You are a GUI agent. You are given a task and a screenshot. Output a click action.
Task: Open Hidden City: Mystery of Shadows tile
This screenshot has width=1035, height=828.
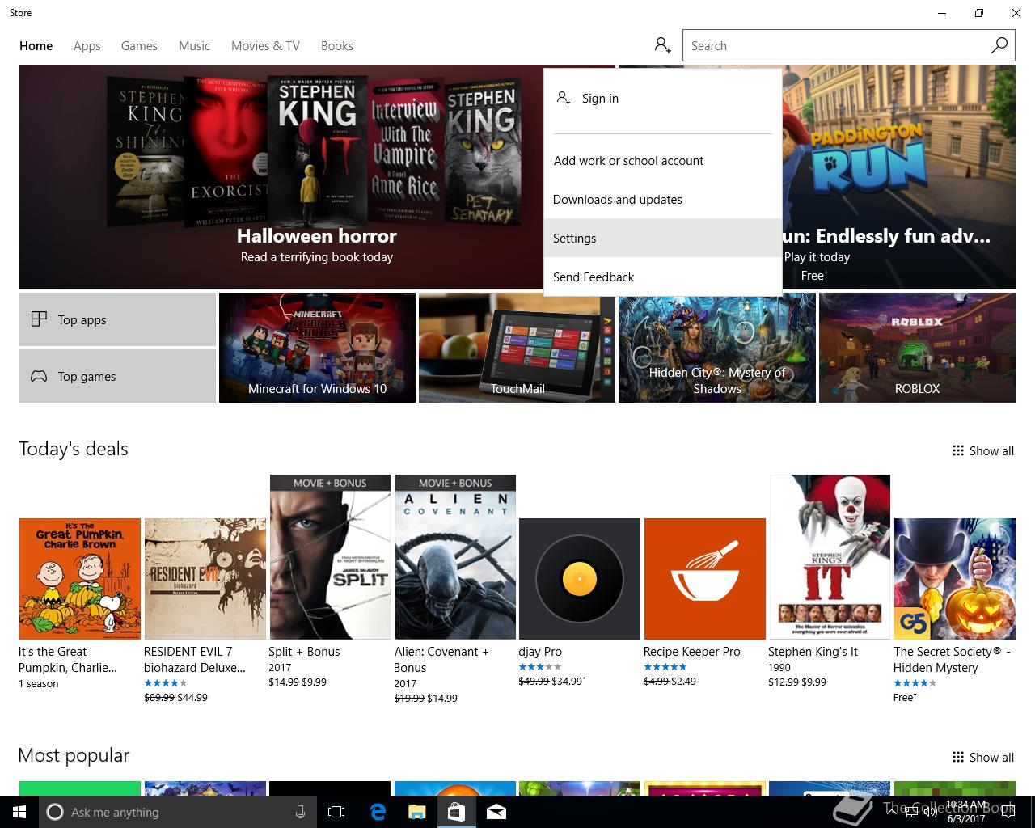pos(716,348)
